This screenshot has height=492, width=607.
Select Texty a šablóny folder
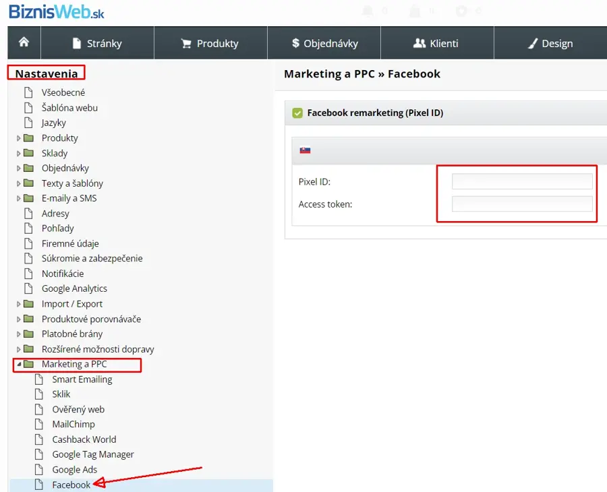pos(72,183)
